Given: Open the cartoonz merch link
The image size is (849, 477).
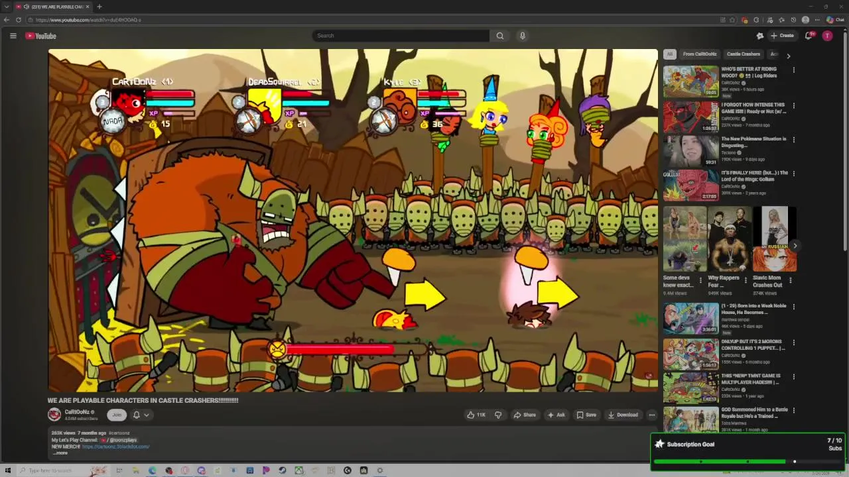Looking at the screenshot, I should tap(116, 447).
